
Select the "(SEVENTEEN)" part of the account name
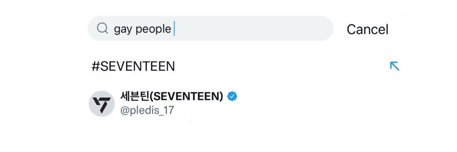[186, 96]
